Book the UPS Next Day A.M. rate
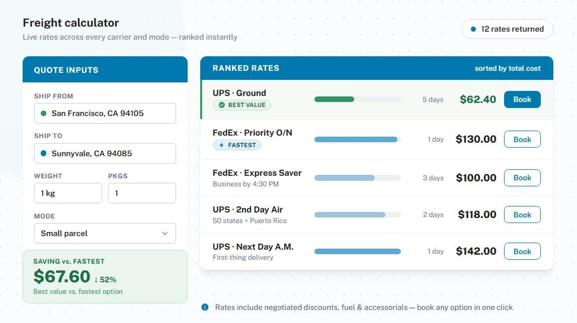The image size is (577, 323). [522, 251]
